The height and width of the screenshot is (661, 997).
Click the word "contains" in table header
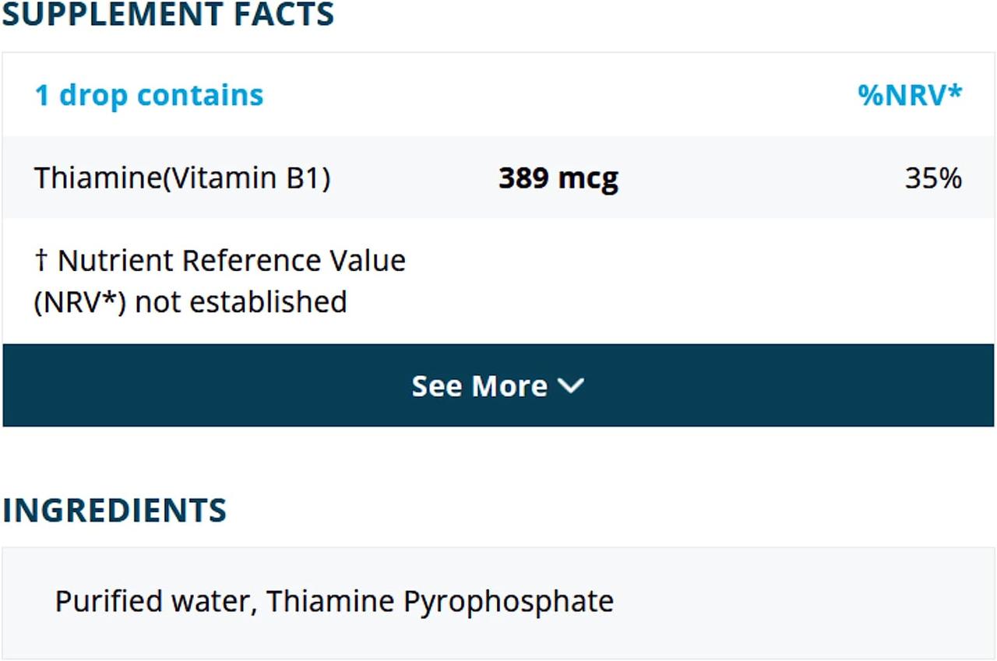pos(200,95)
